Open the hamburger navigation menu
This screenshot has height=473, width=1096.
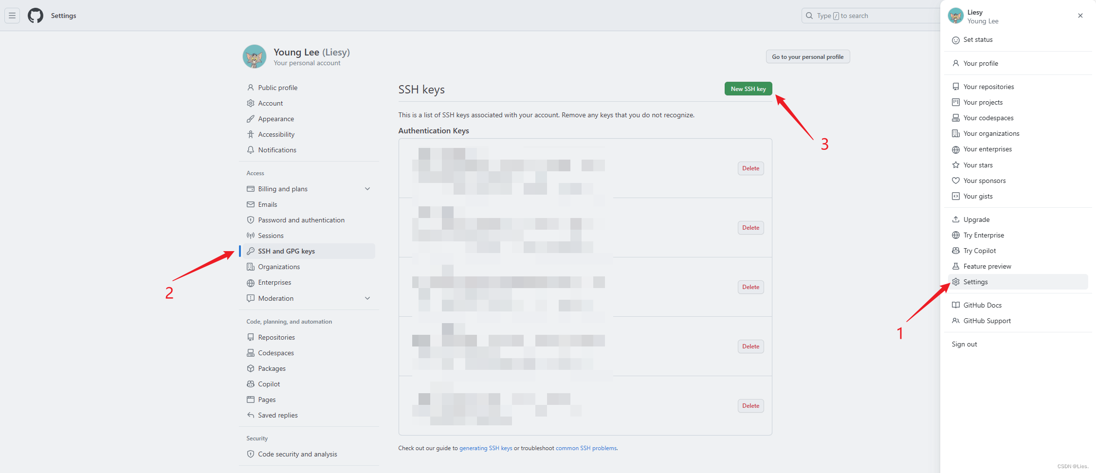coord(12,16)
